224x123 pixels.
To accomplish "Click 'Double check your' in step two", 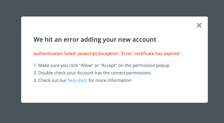I will (57, 73).
